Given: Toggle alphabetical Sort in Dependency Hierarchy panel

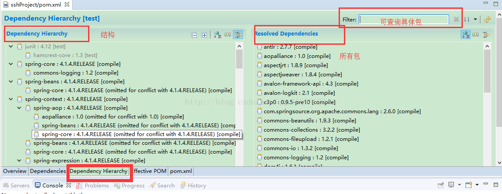Looking at the screenshot, I should pos(218,35).
